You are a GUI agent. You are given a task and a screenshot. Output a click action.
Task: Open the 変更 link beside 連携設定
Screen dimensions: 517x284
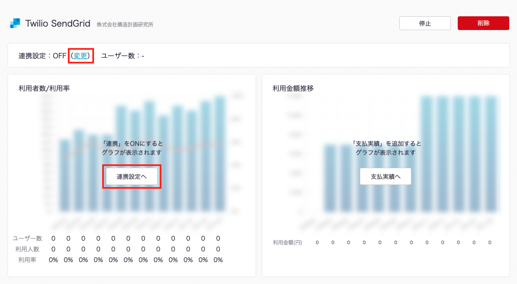click(x=80, y=56)
